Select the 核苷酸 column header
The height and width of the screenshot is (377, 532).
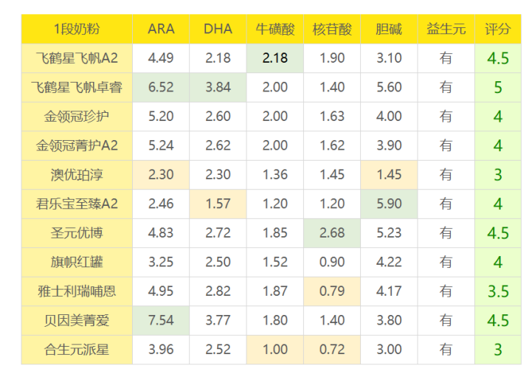click(x=332, y=30)
